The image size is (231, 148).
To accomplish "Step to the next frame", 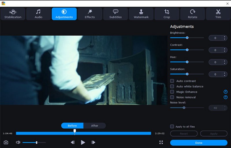I will click(x=93, y=142).
